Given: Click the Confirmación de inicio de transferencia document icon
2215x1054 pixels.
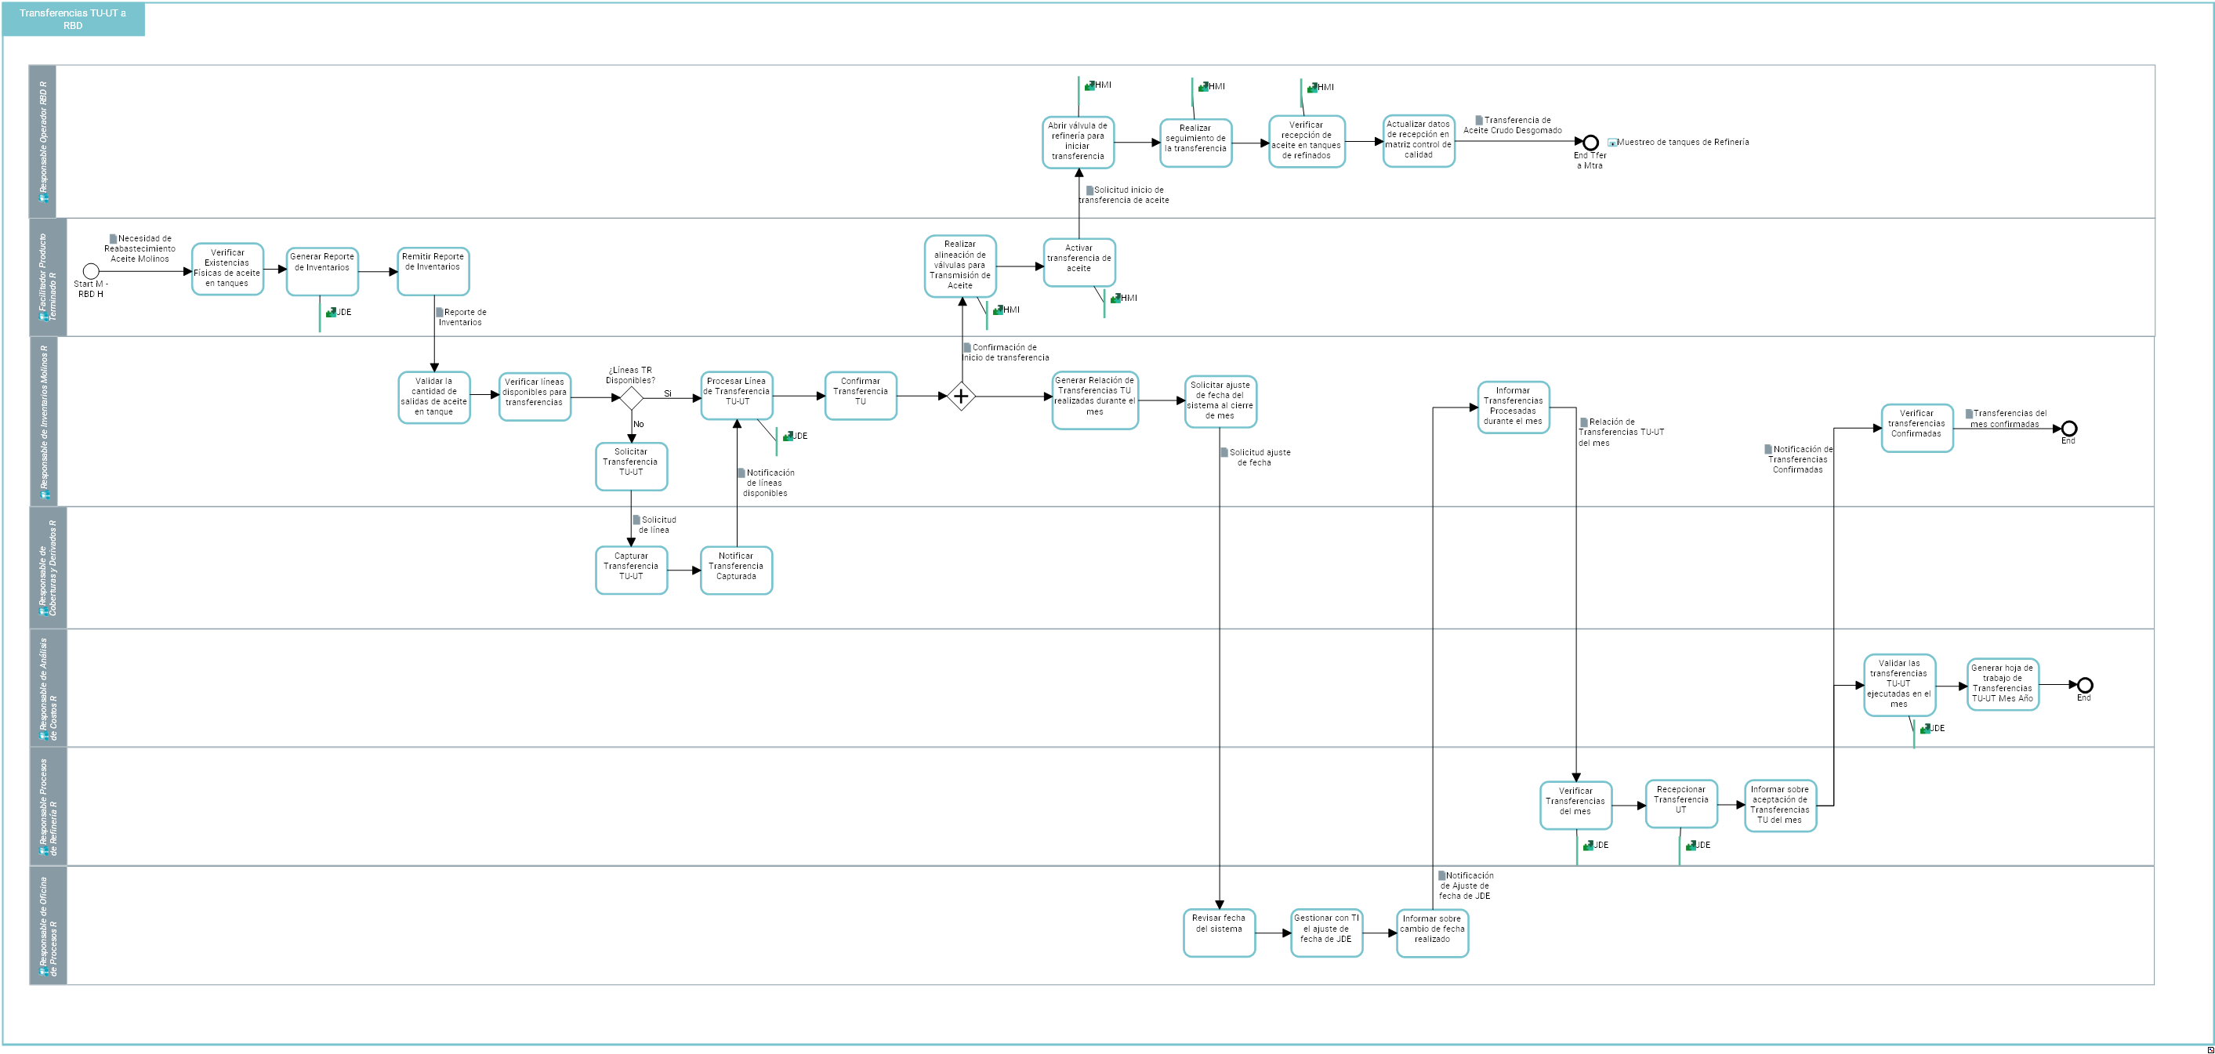Looking at the screenshot, I should [x=966, y=348].
